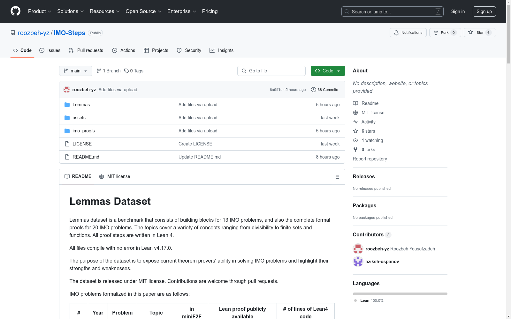
Task: Click the roozbeh-yz commit author avatar
Action: tap(67, 90)
